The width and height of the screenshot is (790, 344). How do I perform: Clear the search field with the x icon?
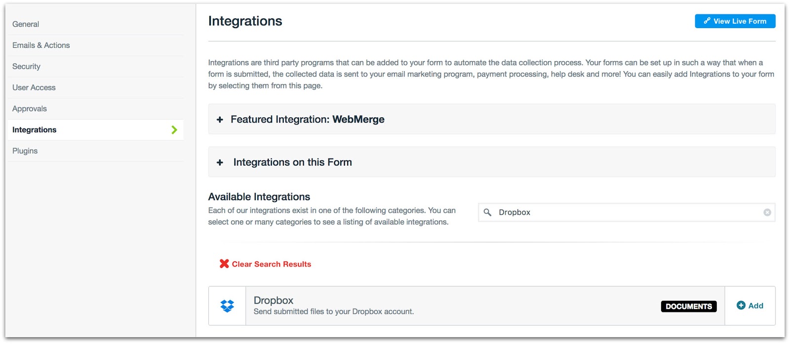pos(767,212)
